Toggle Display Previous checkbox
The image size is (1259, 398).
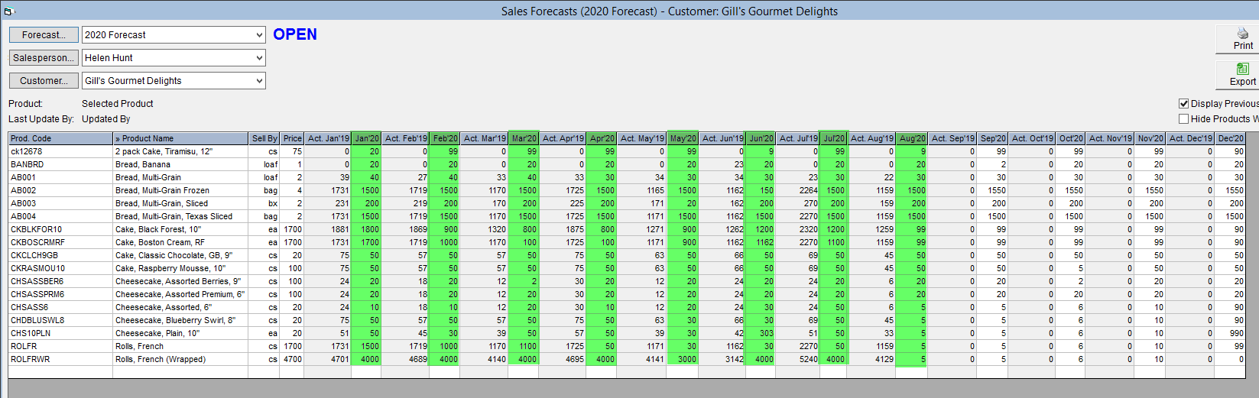tap(1184, 103)
